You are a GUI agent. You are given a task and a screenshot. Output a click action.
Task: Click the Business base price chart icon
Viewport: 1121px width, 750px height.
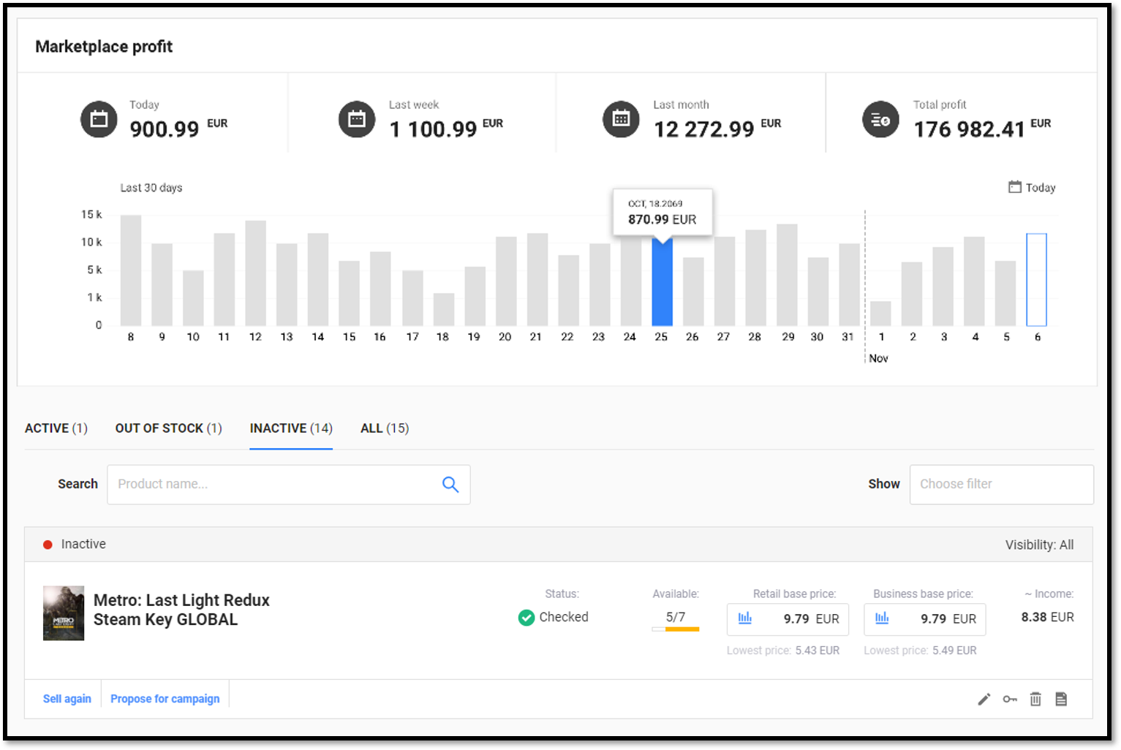[x=882, y=618]
